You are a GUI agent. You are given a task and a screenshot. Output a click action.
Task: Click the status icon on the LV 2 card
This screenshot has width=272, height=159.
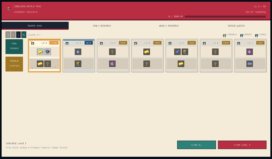click(67, 43)
